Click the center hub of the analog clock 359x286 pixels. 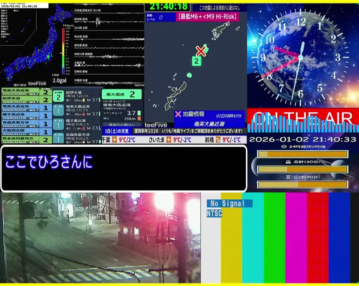pyautogui.click(x=301, y=57)
